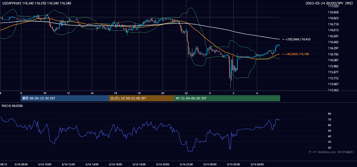The image size is (357, 167).
Task: Click hour label 10 below price chart
Action: pyautogui.click(x=45, y=93)
